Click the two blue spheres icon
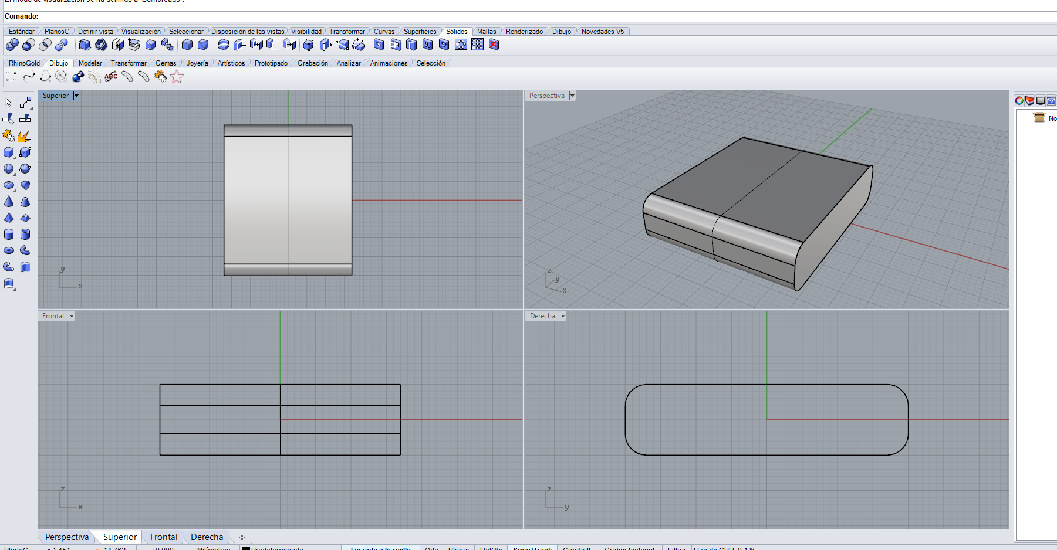1057x550 pixels. point(78,76)
